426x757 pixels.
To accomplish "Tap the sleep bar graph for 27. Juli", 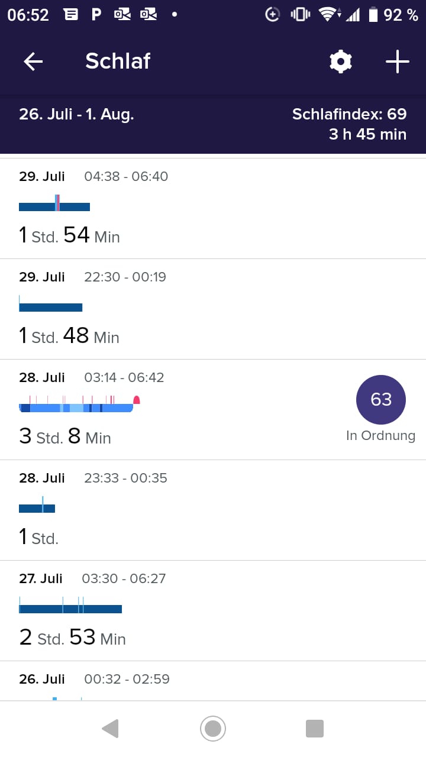I will click(70, 609).
